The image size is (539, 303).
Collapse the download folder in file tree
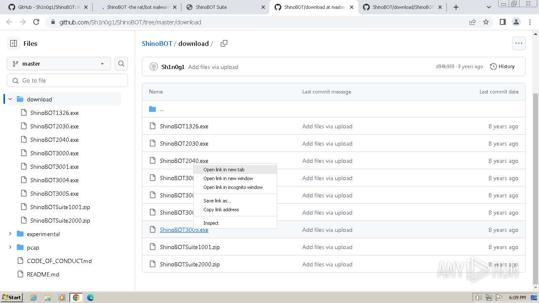[x=10, y=99]
